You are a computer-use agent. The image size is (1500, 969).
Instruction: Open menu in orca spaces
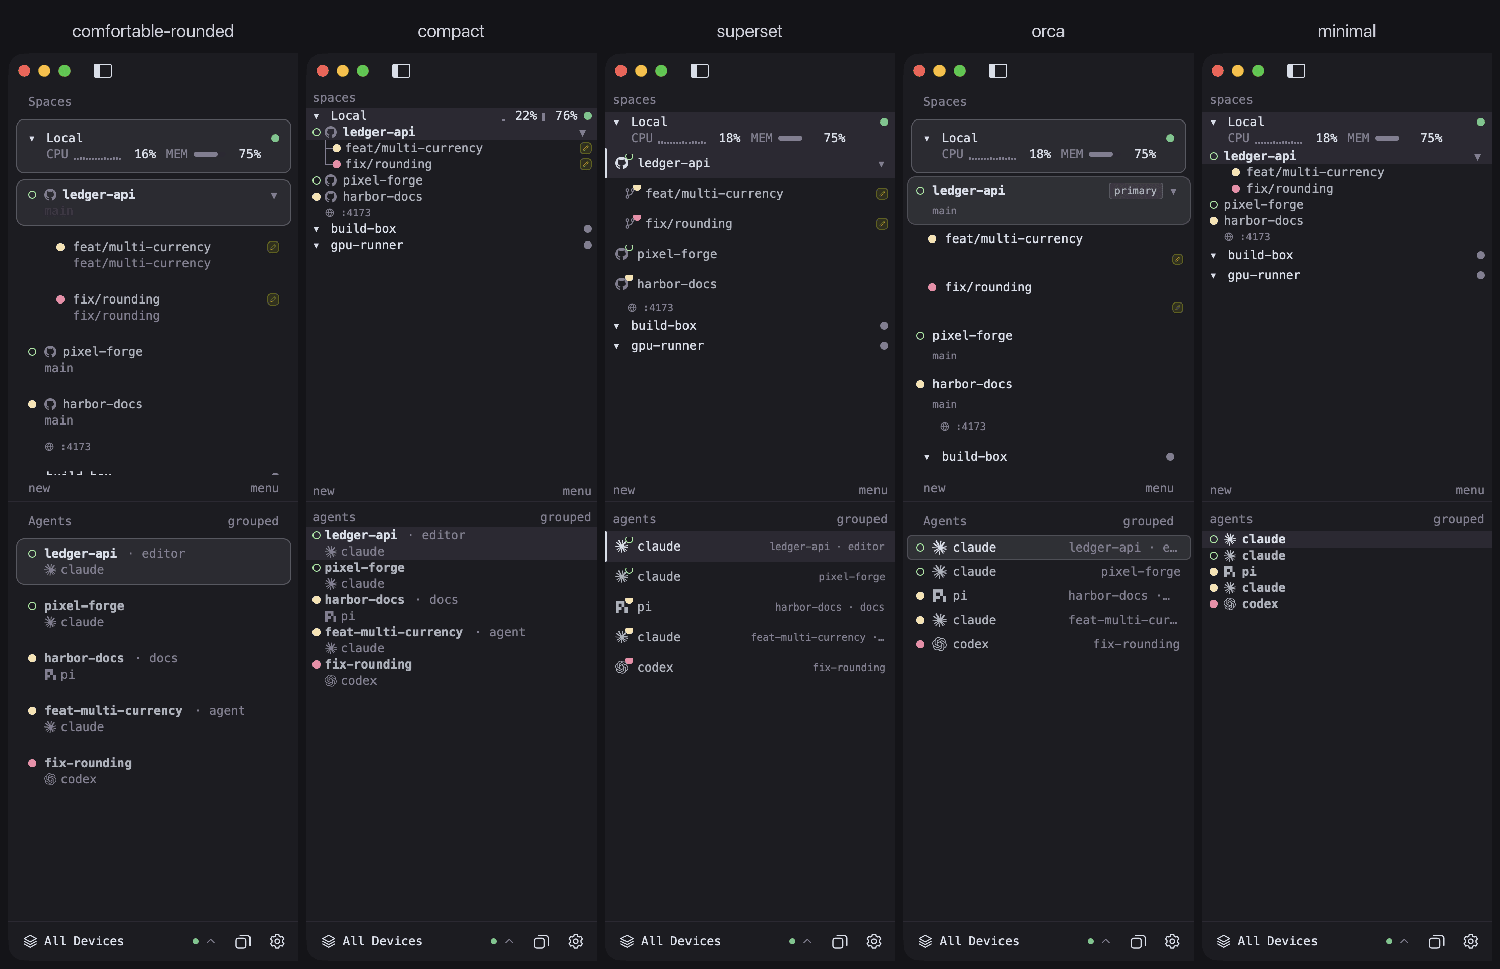coord(1159,488)
